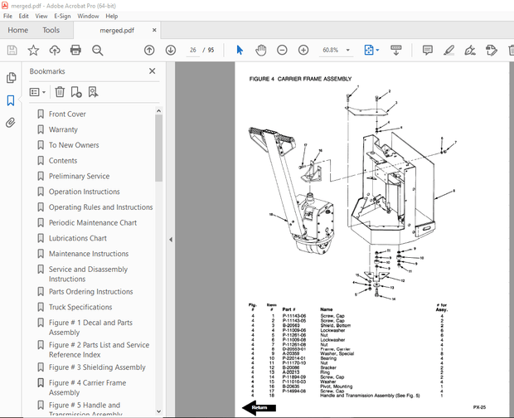
Task: Zoom out with minus button
Action: pos(282,50)
